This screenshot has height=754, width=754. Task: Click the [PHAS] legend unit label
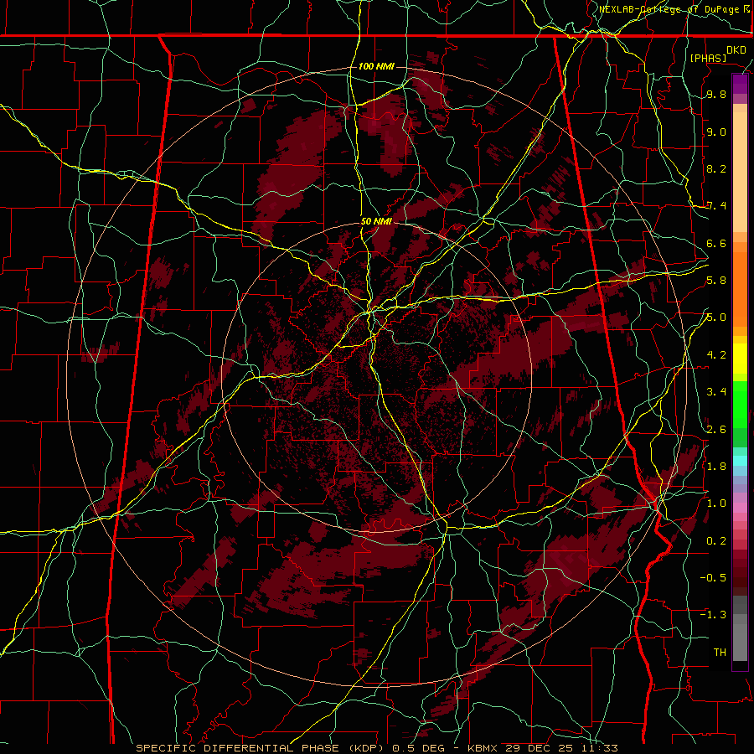pyautogui.click(x=708, y=59)
